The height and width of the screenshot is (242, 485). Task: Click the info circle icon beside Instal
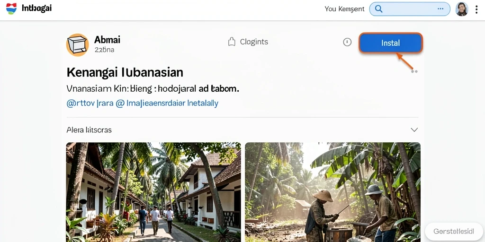(347, 42)
